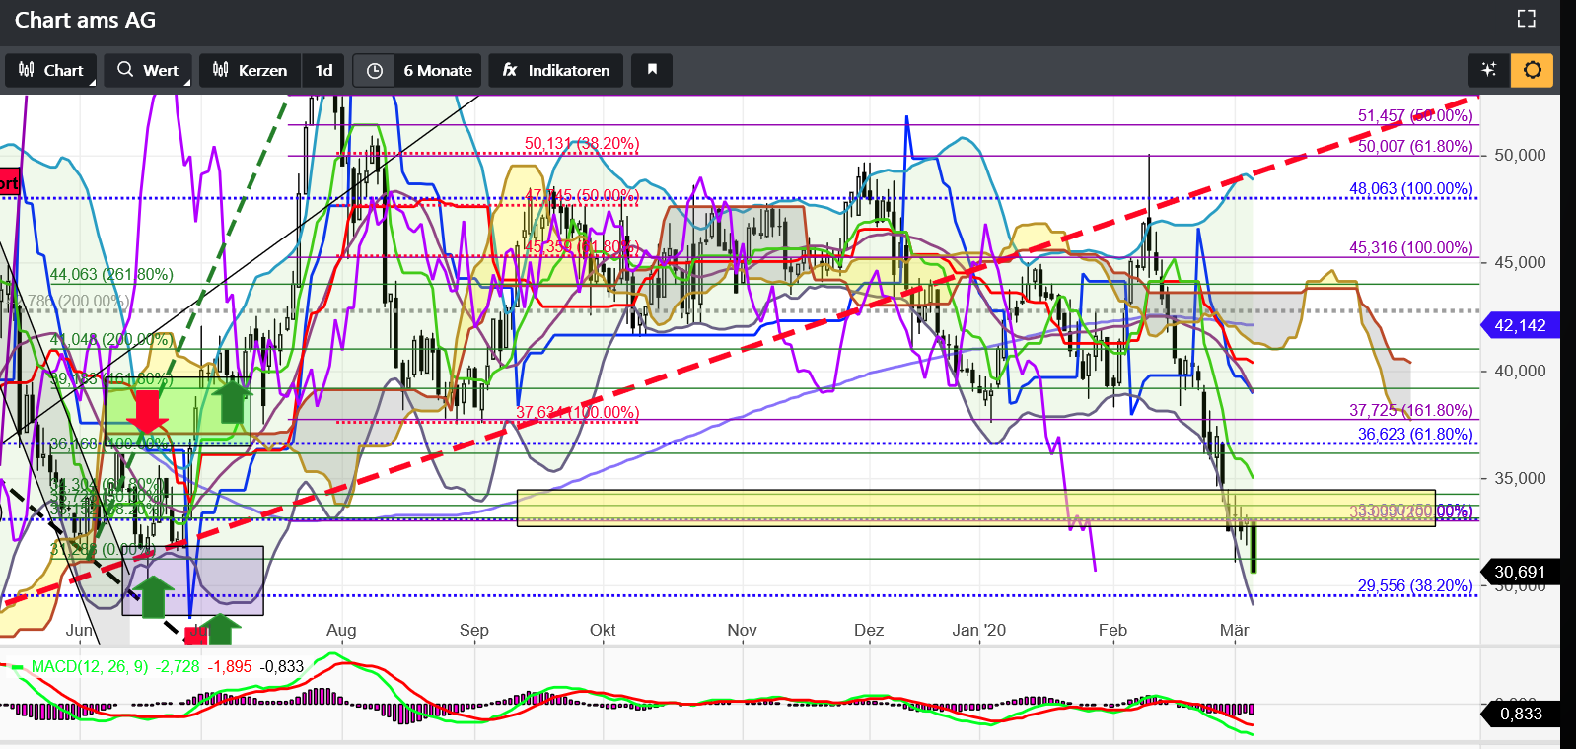Toggle fullscreen mode for the chart
The height and width of the screenshot is (749, 1576).
(1526, 19)
